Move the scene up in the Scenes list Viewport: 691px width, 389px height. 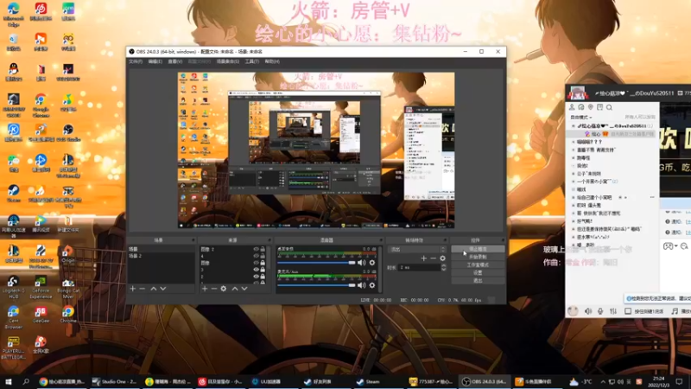pos(154,289)
